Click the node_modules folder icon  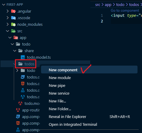(x=13, y=24)
